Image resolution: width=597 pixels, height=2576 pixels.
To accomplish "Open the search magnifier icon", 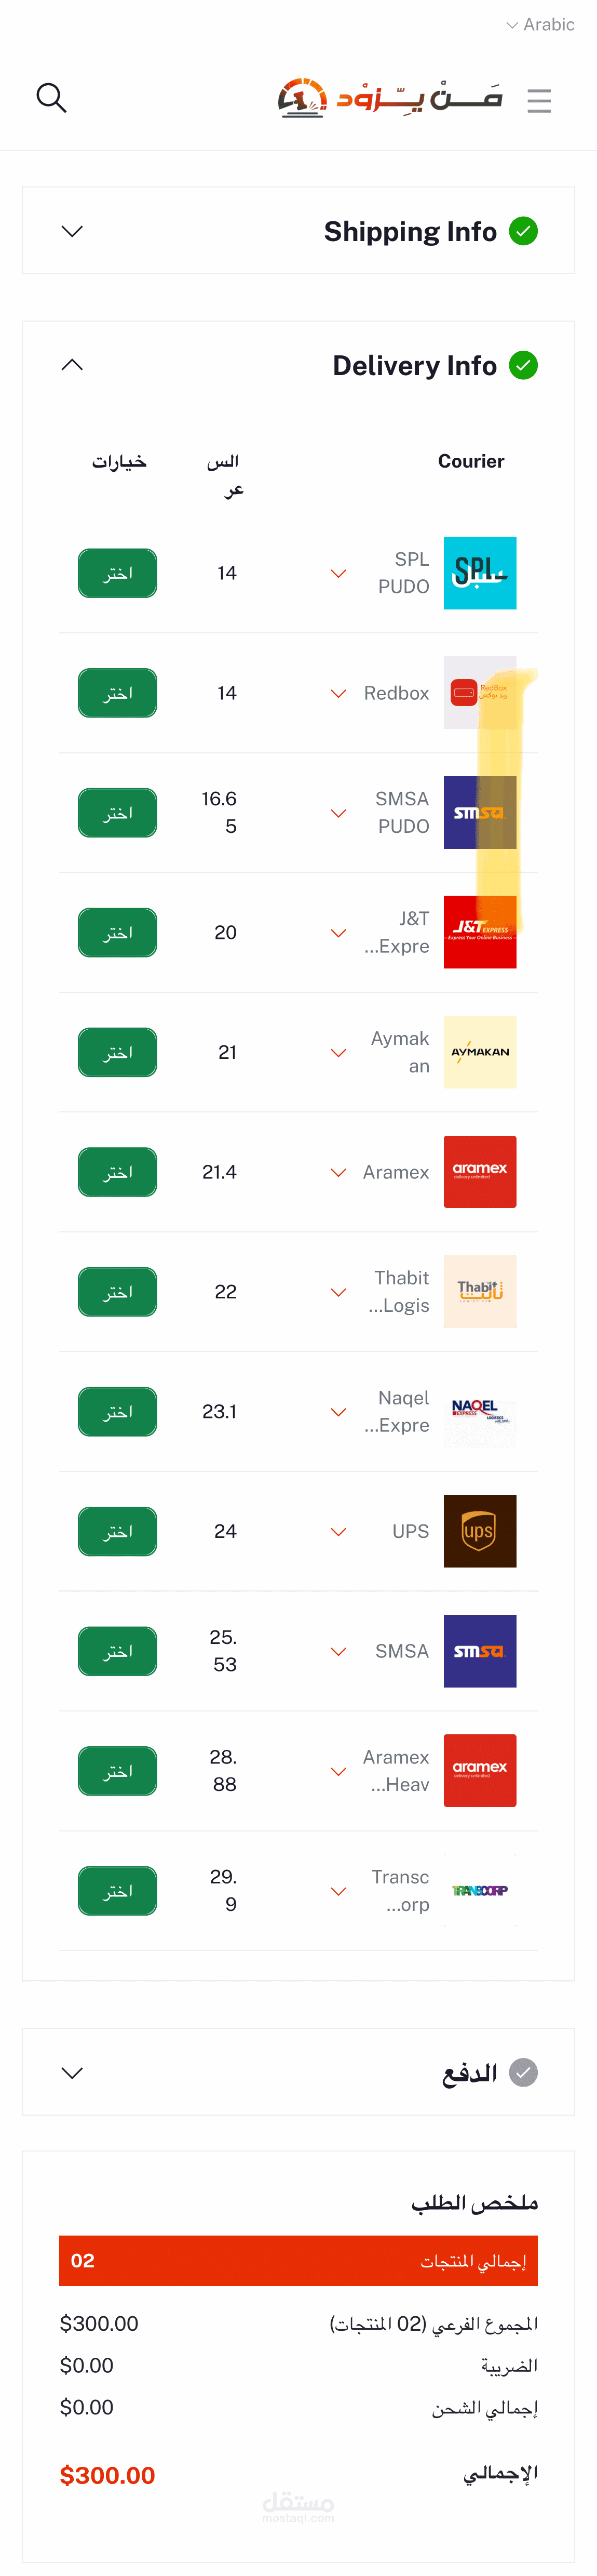I will tap(51, 98).
